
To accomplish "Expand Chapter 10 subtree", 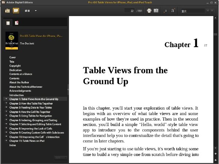I will (x=6, y=137).
